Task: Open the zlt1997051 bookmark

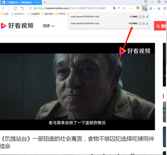Action: point(18,14)
